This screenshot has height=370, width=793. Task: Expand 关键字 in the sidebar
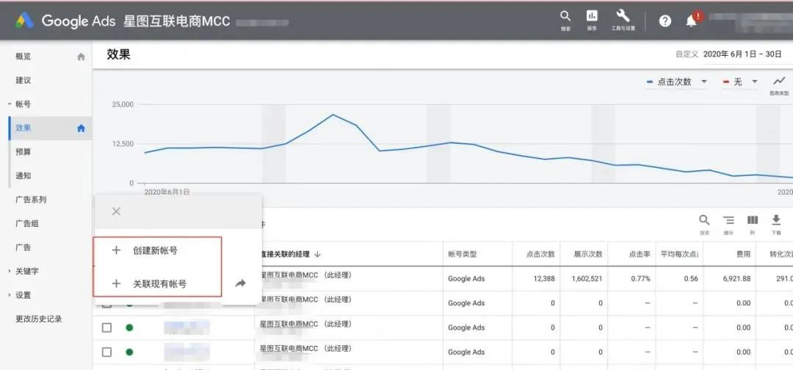point(27,271)
